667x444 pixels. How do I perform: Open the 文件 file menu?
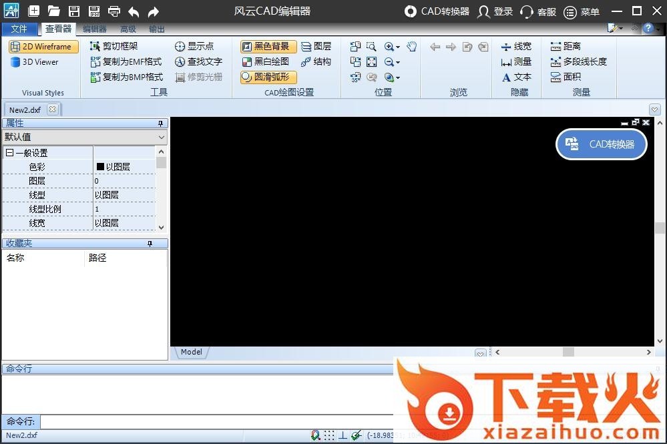point(19,29)
